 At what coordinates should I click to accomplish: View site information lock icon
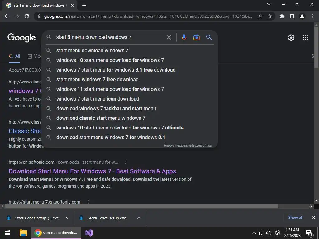pos(39,16)
